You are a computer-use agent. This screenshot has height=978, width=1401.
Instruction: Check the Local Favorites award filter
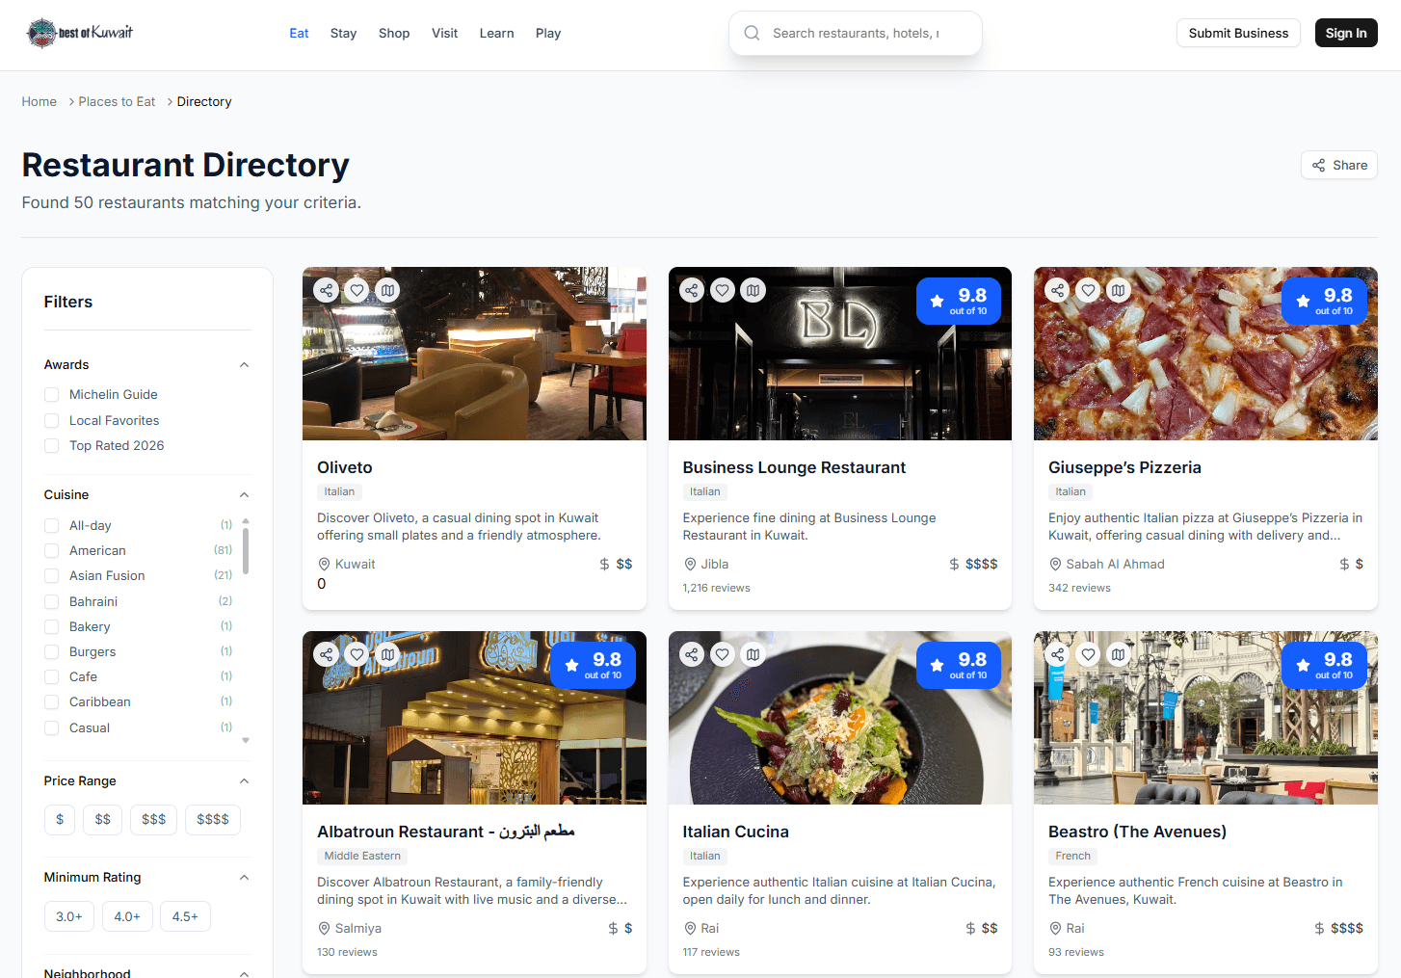click(51, 420)
